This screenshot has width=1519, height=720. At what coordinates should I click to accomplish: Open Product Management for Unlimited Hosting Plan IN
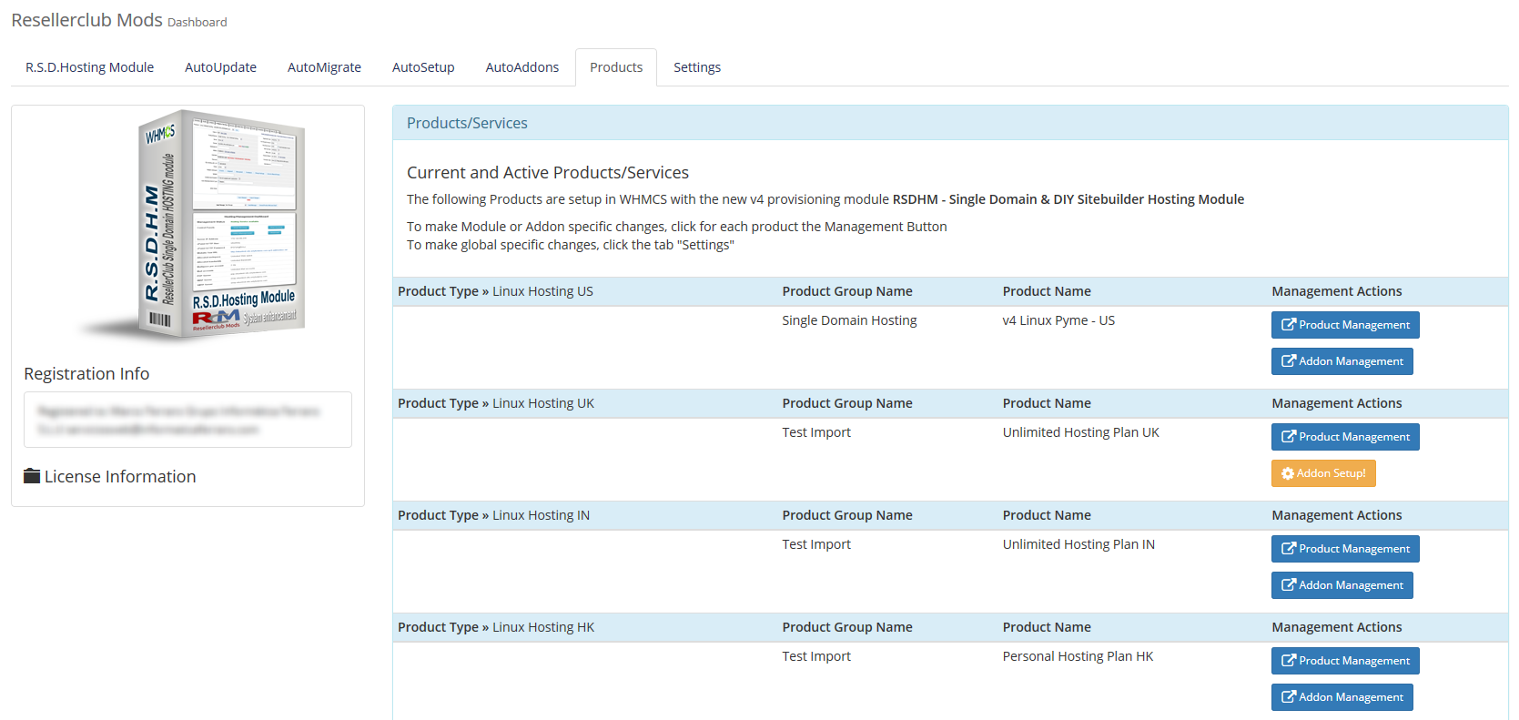coord(1345,549)
